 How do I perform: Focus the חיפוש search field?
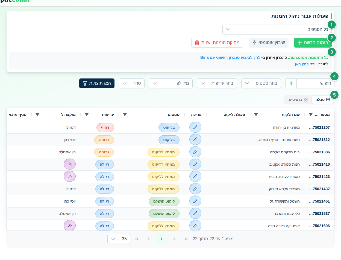315,83
